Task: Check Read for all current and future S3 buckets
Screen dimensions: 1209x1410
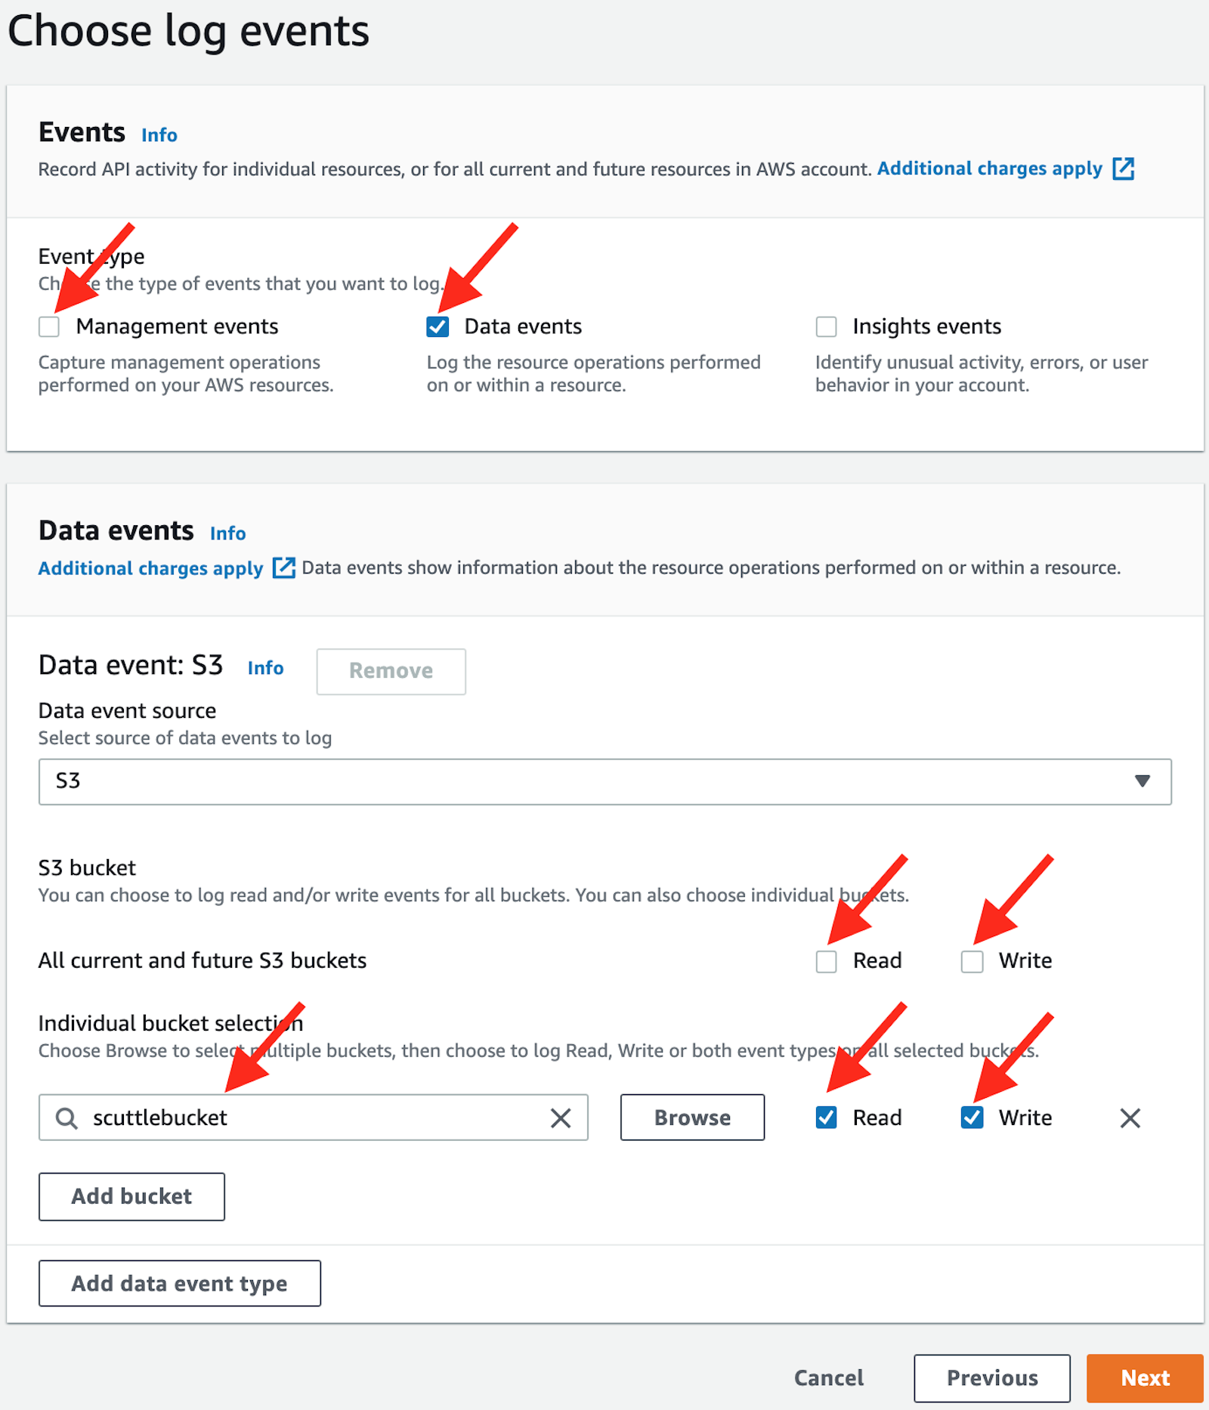Action: click(x=826, y=961)
